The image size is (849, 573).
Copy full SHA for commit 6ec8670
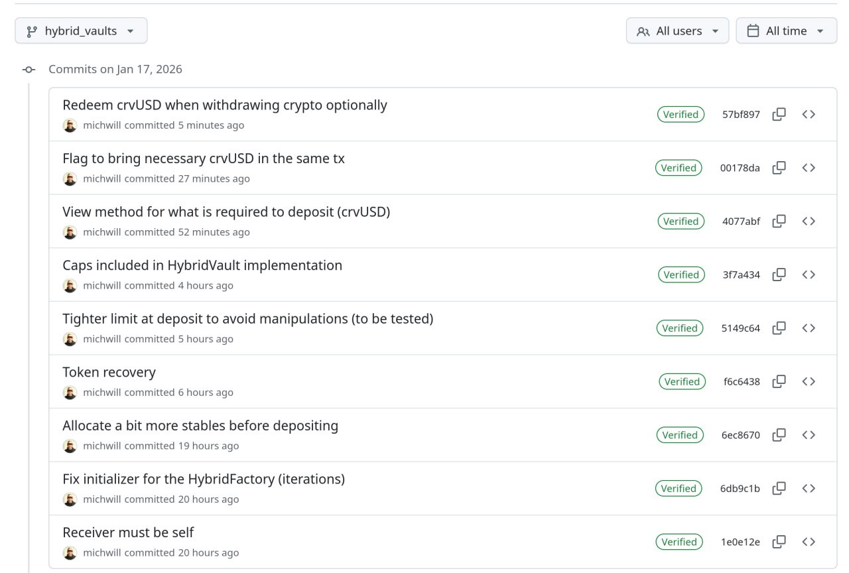click(779, 435)
